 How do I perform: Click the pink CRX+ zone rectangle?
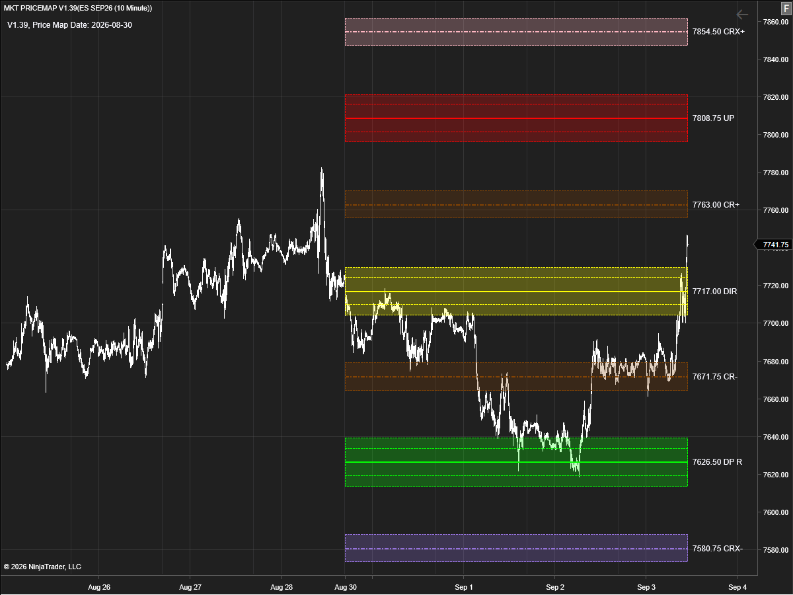(x=516, y=32)
